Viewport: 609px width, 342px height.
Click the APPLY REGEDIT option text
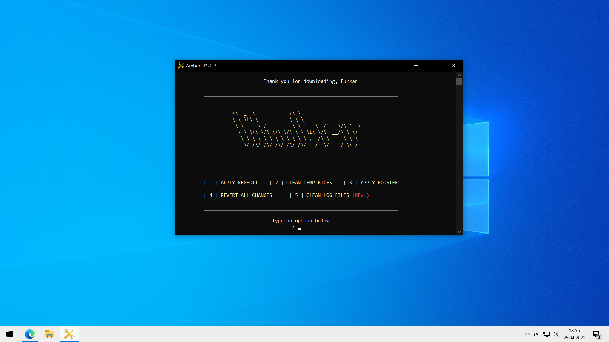[x=239, y=183]
